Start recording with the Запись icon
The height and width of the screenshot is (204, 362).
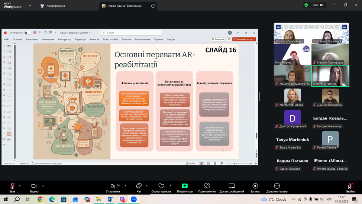click(255, 186)
